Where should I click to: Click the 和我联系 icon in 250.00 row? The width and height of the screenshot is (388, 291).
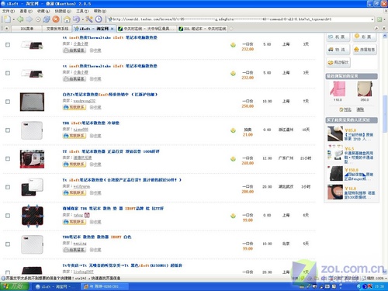[74, 107]
